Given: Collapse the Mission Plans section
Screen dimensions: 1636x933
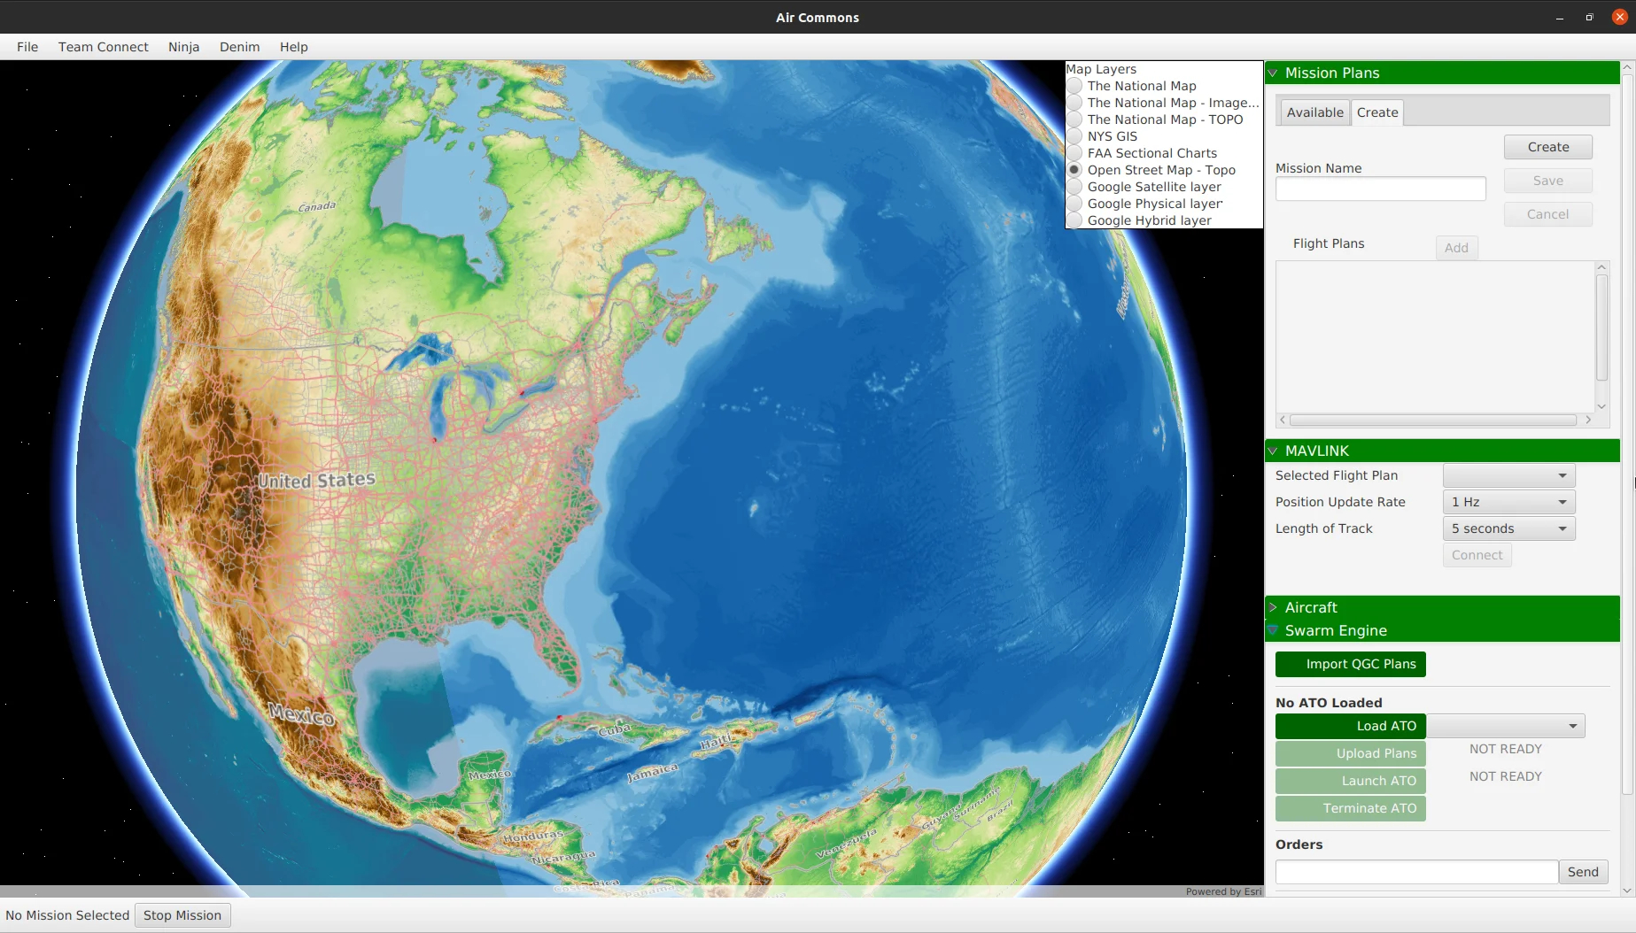Looking at the screenshot, I should coord(1273,73).
